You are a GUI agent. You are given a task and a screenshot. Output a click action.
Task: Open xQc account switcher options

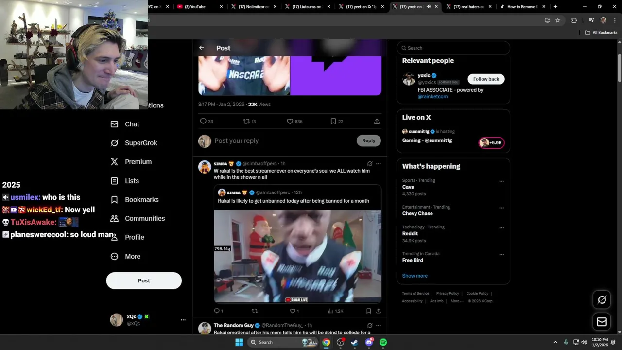pos(183,320)
